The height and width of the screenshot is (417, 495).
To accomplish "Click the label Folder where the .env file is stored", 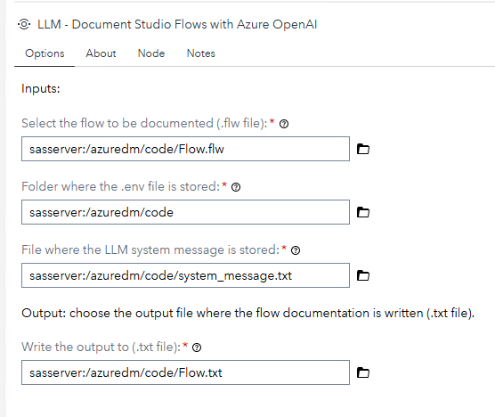I will click(x=120, y=186).
